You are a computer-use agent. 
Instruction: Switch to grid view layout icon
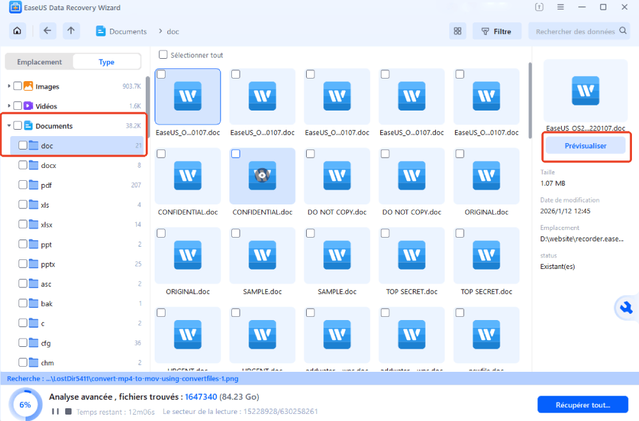pyautogui.click(x=458, y=31)
